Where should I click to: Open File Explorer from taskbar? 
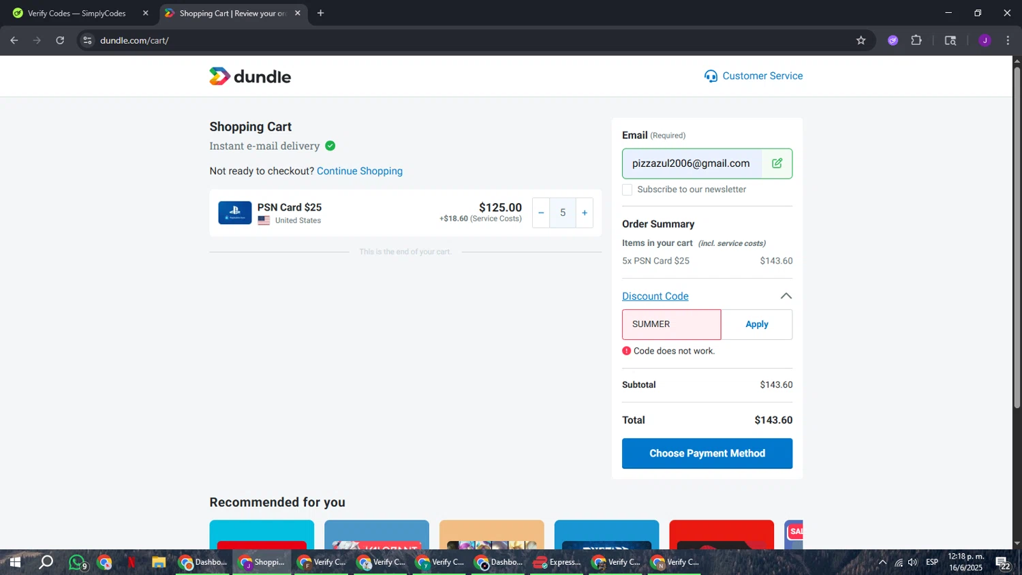click(x=159, y=563)
